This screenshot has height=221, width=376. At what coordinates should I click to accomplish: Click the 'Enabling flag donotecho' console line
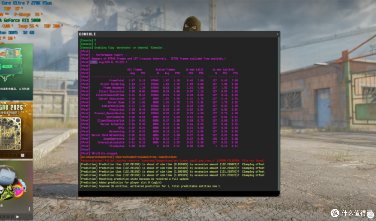pos(122,48)
